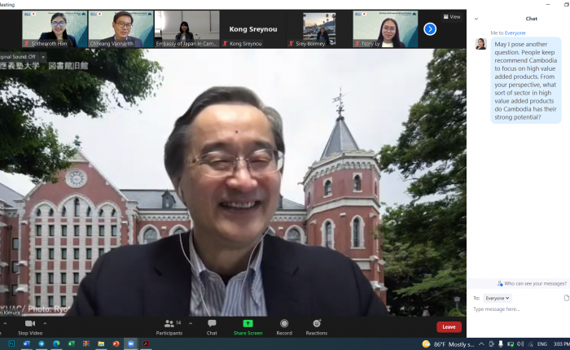Viewport: 570px width, 350px height.
Task: Open the Everyone recipient dropdown
Action: [497, 298]
